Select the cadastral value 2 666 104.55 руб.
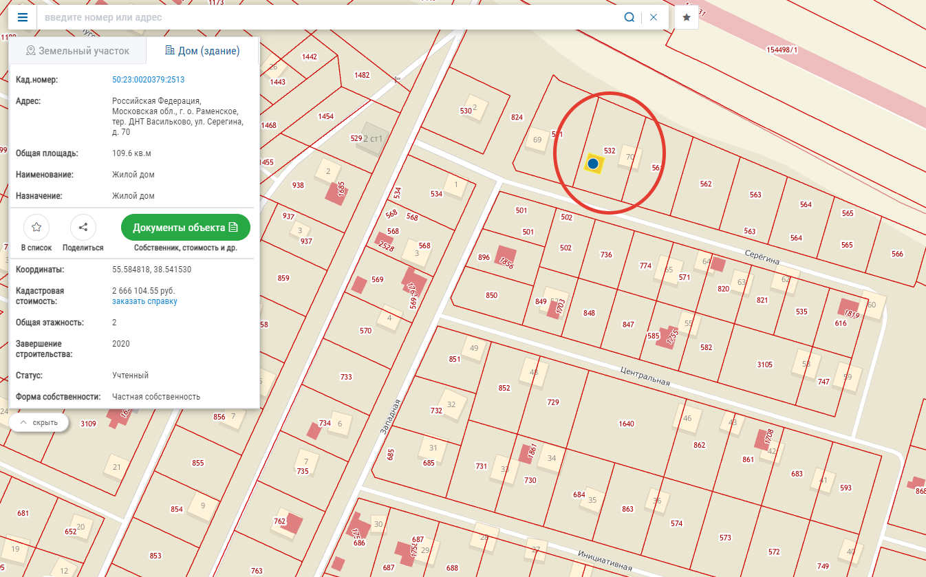This screenshot has width=926, height=577. [x=144, y=291]
